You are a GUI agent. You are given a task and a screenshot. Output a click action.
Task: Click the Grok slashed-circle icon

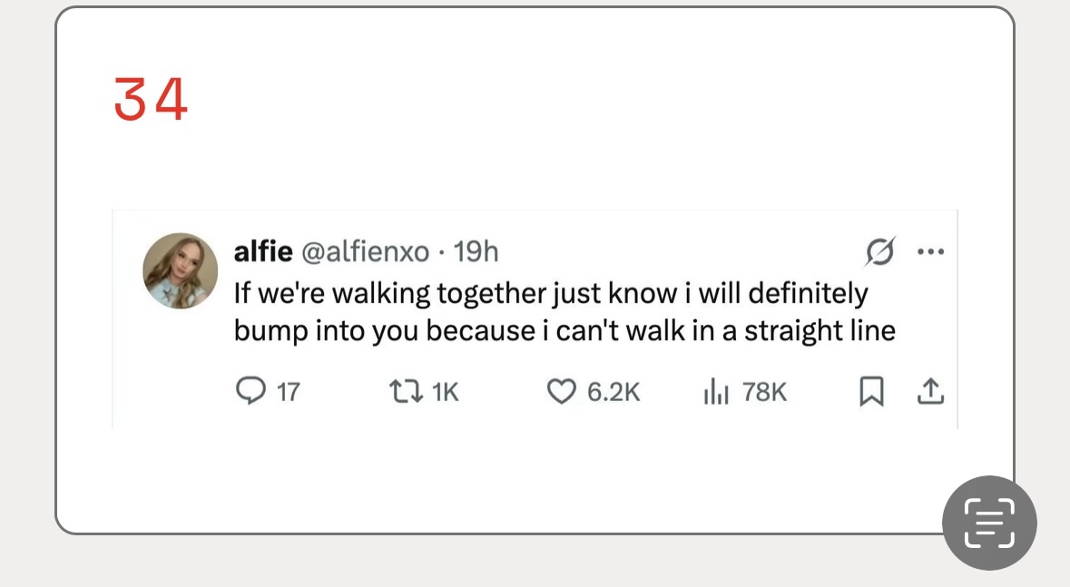(879, 252)
